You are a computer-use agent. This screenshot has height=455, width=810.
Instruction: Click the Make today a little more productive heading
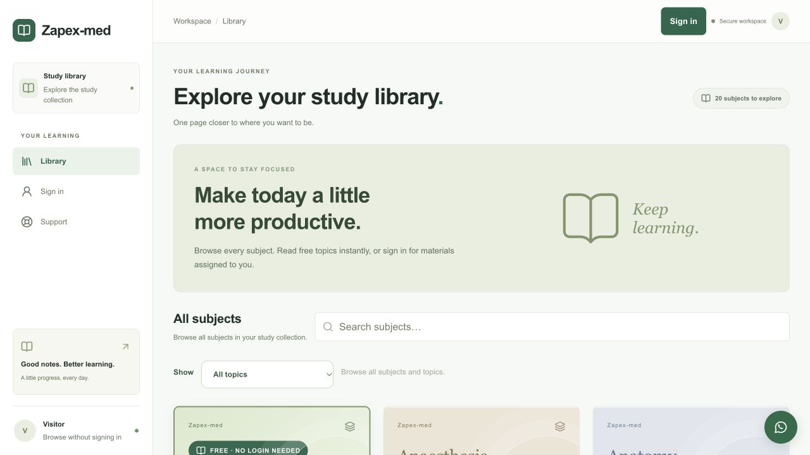point(282,209)
